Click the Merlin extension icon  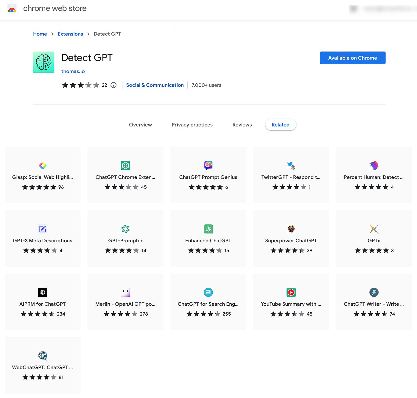125,292
